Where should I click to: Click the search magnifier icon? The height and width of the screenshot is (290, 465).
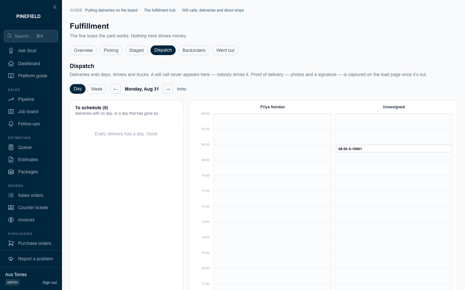10,36
